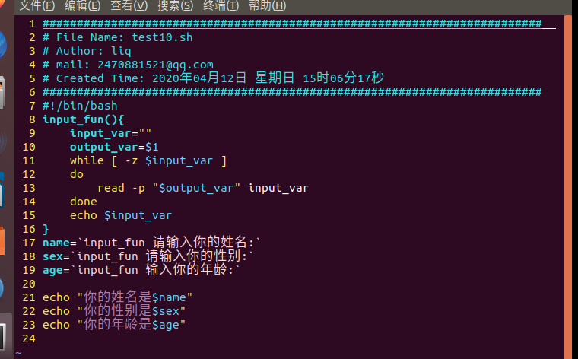Open the 搜索(S) menu

pos(176,6)
